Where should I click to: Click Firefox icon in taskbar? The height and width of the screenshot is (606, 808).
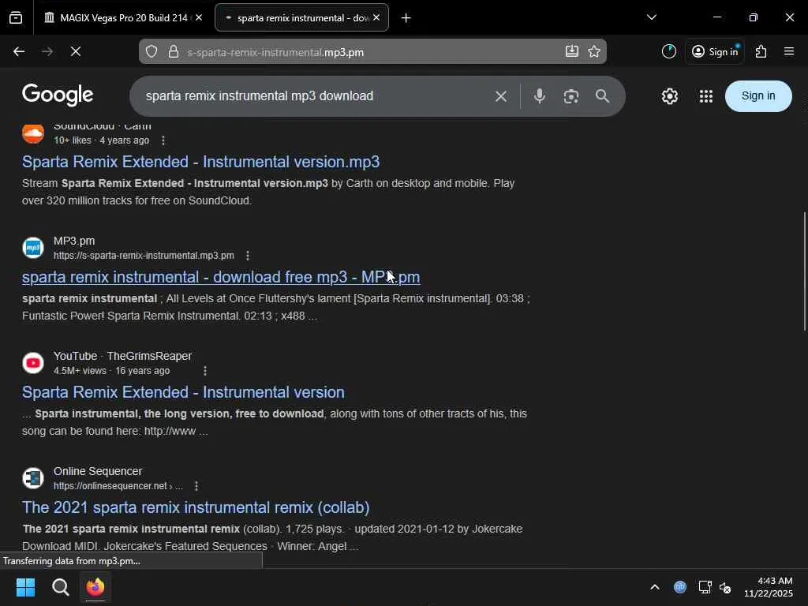(95, 587)
